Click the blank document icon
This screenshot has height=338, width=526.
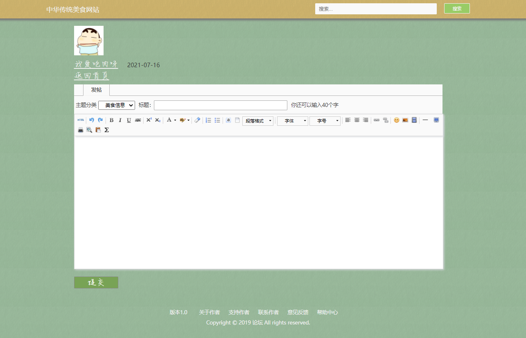pos(237,120)
